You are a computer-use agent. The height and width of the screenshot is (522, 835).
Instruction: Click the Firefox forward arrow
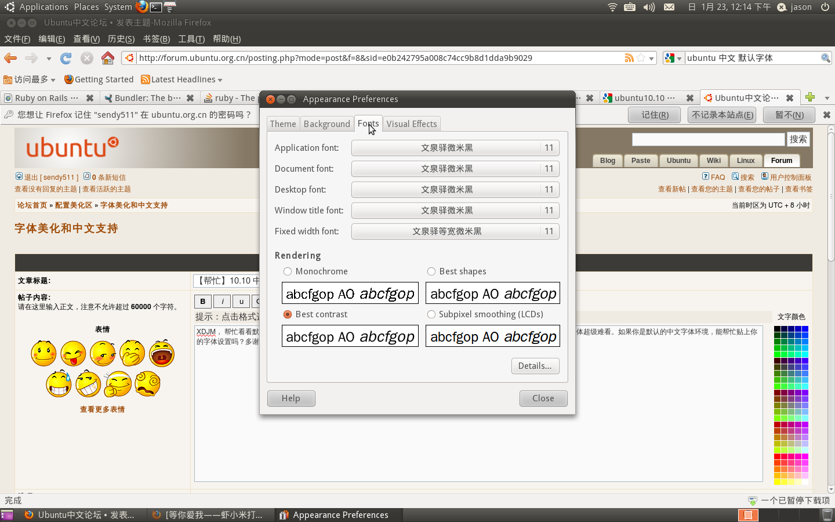[31, 58]
